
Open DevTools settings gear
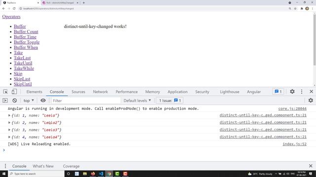[292, 91]
